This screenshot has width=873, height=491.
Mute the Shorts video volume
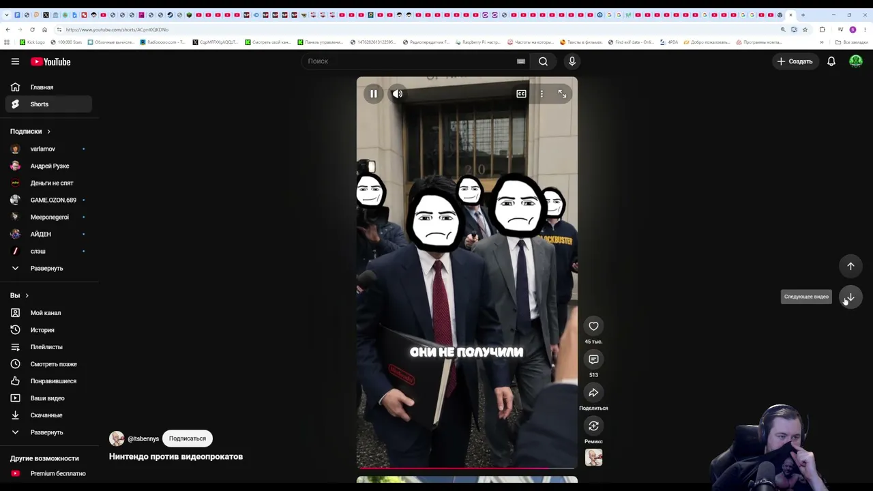click(x=398, y=93)
